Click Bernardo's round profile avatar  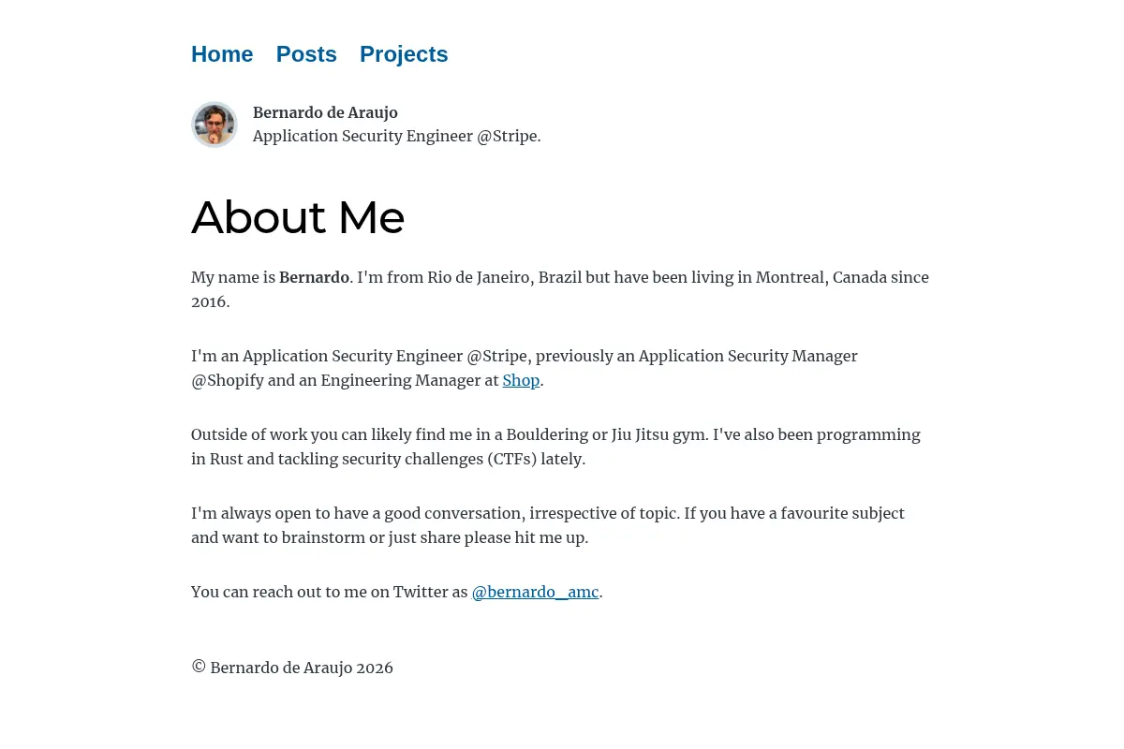tap(214, 125)
